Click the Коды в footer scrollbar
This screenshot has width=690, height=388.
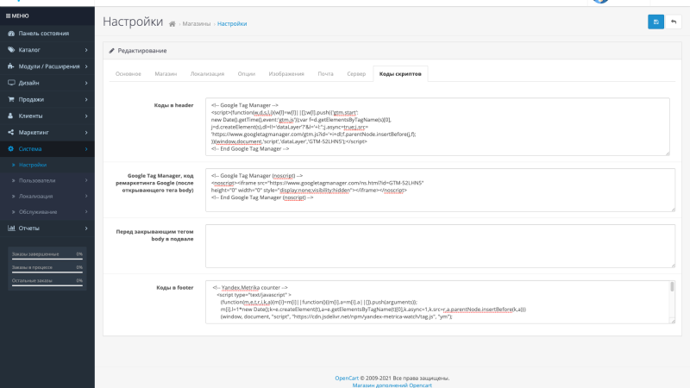pyautogui.click(x=672, y=287)
